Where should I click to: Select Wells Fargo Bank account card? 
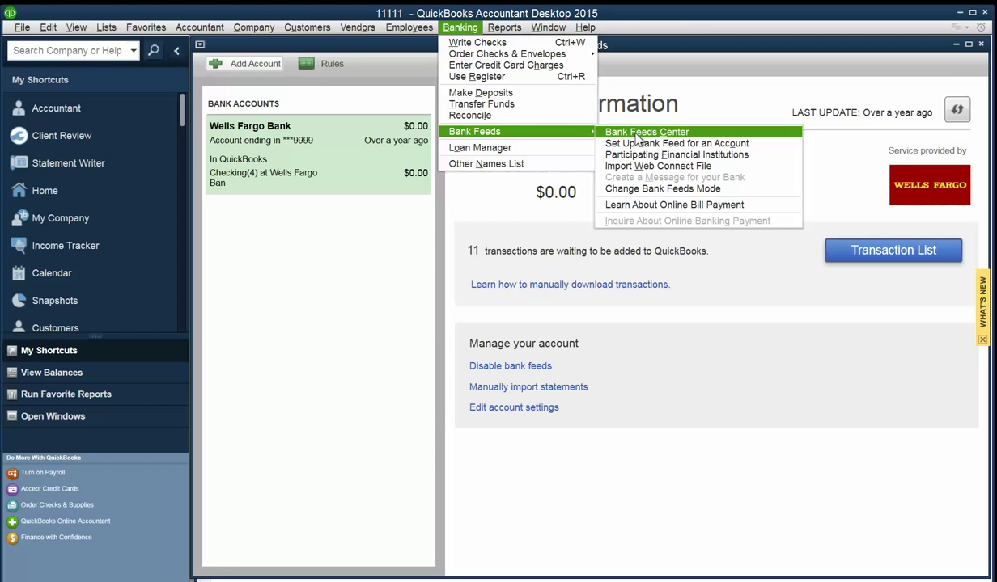pos(318,154)
